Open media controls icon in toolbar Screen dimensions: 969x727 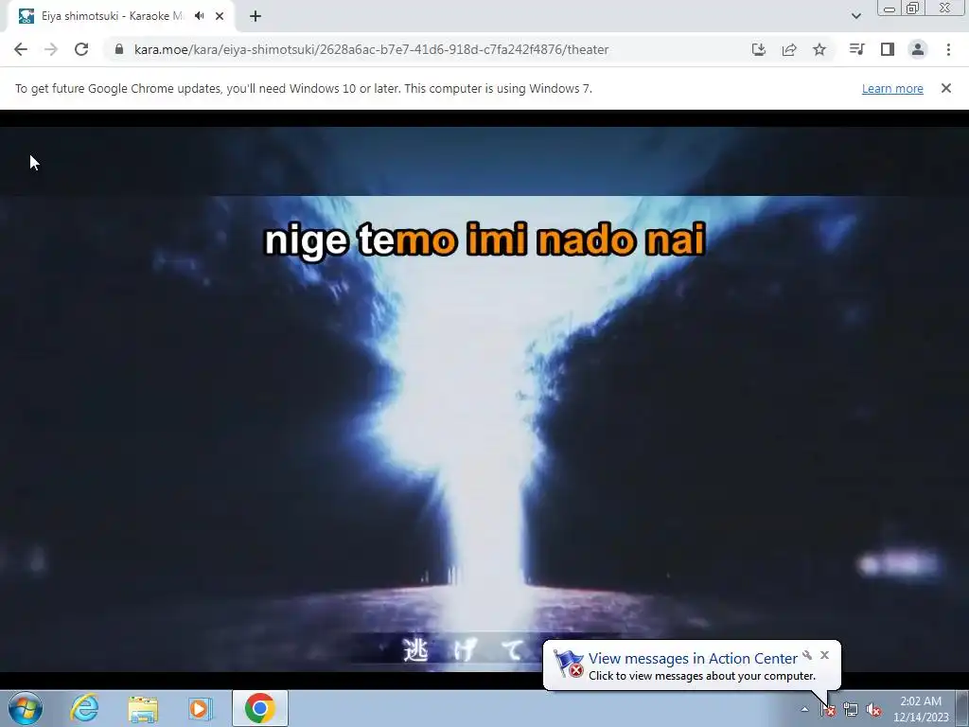(x=856, y=49)
